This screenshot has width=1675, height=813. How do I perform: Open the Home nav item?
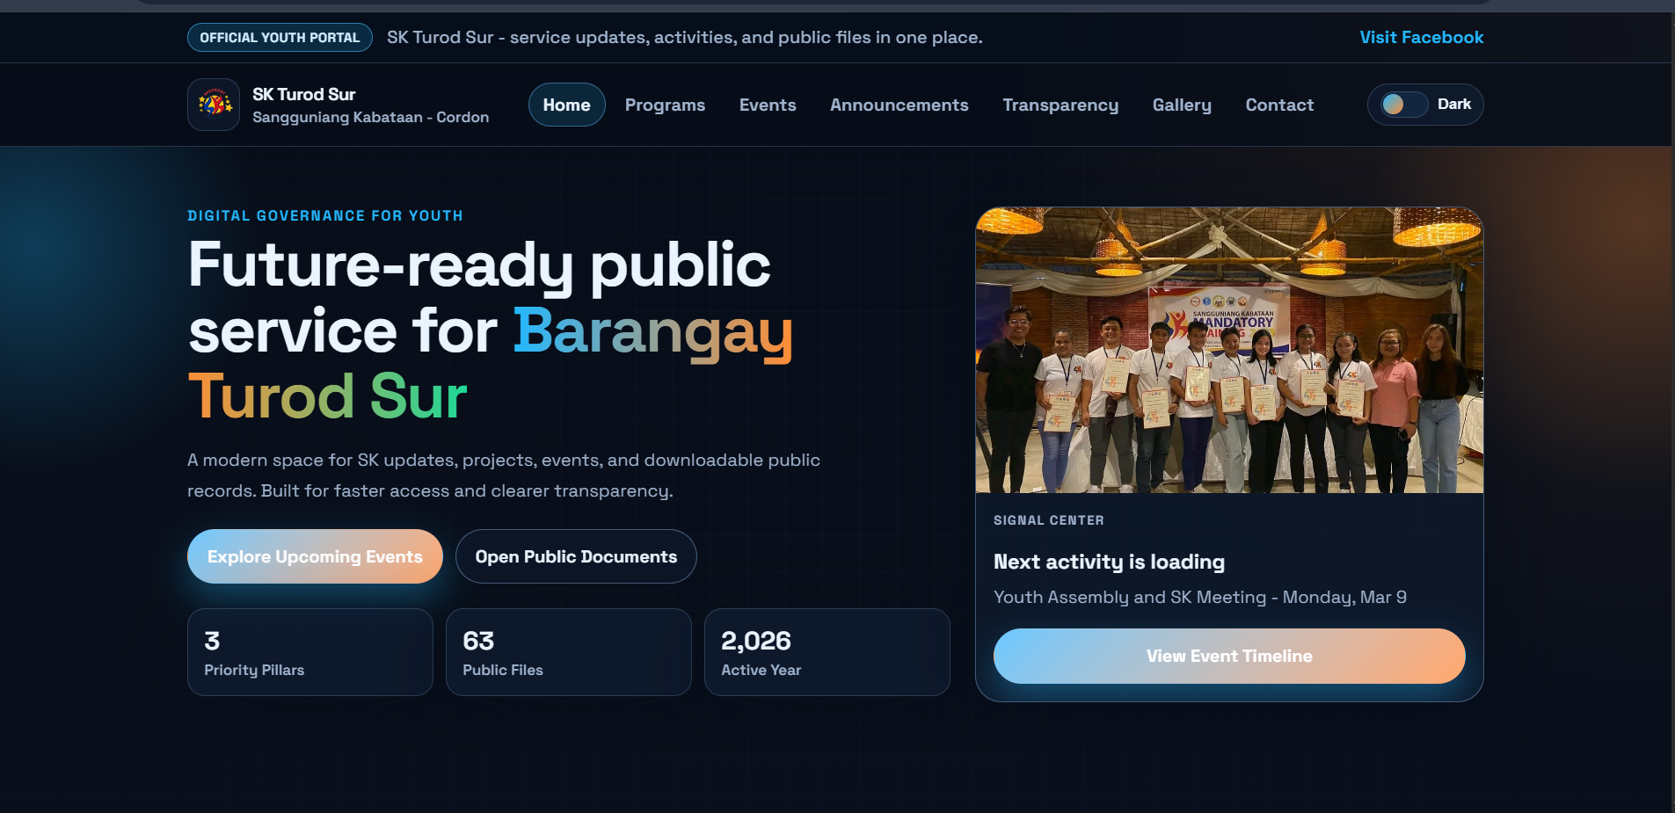tap(566, 105)
